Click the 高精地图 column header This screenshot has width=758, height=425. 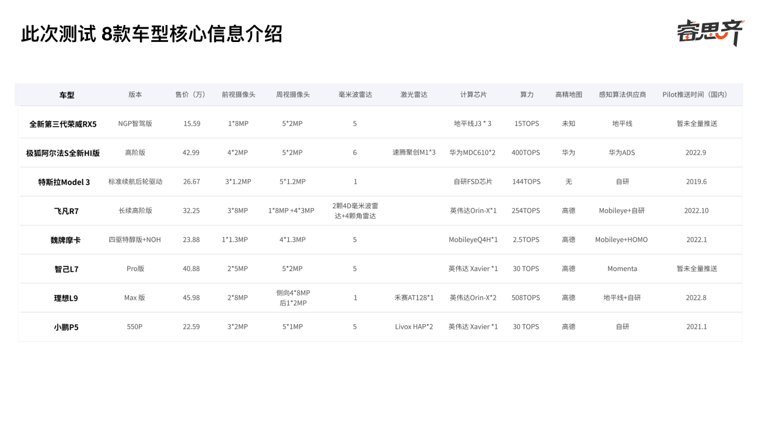(x=568, y=94)
